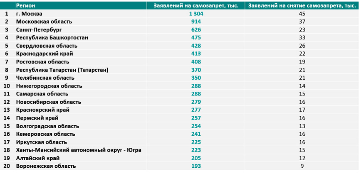Click the removal value 45 for Moscow
The width and height of the screenshot is (361, 176).
[x=302, y=14]
